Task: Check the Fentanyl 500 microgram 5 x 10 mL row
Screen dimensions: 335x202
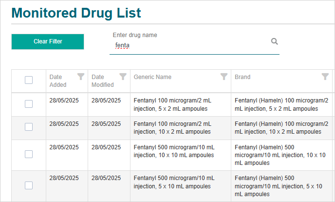Action: point(29,185)
